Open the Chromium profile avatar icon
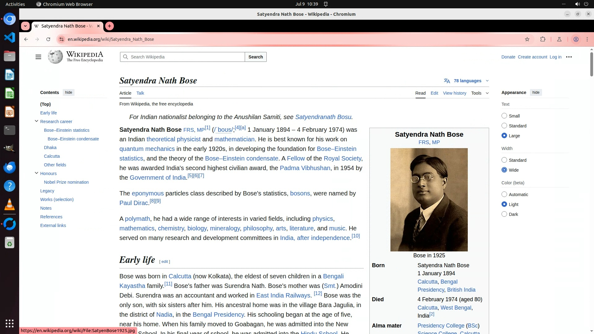The height and width of the screenshot is (334, 594). pos(576,39)
